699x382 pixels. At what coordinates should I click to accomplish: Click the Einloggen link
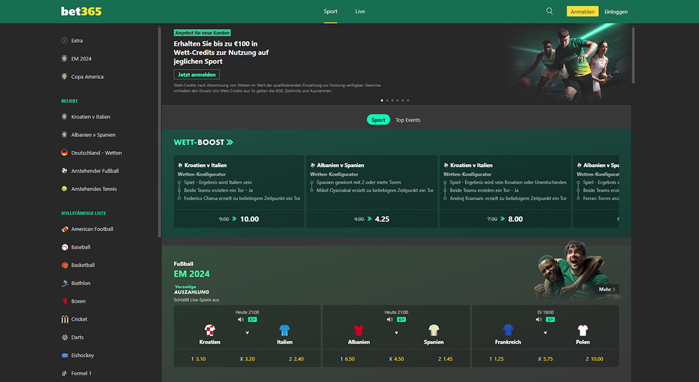pos(616,12)
